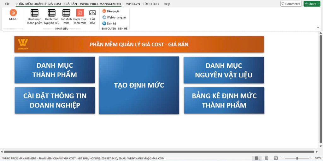Viewport: 323px width, 161px height.
Task: Click Liên hệ contact item
Action: click(109, 23)
